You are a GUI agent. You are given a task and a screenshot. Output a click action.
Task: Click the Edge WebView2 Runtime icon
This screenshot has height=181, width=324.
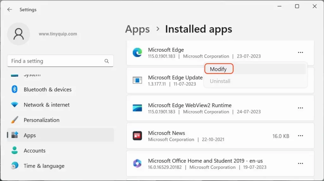coord(137,108)
